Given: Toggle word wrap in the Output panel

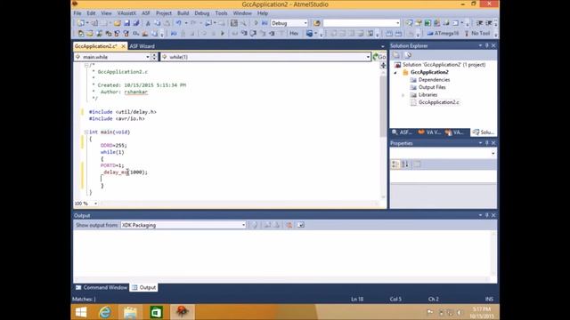Looking at the screenshot, I should point(301,225).
